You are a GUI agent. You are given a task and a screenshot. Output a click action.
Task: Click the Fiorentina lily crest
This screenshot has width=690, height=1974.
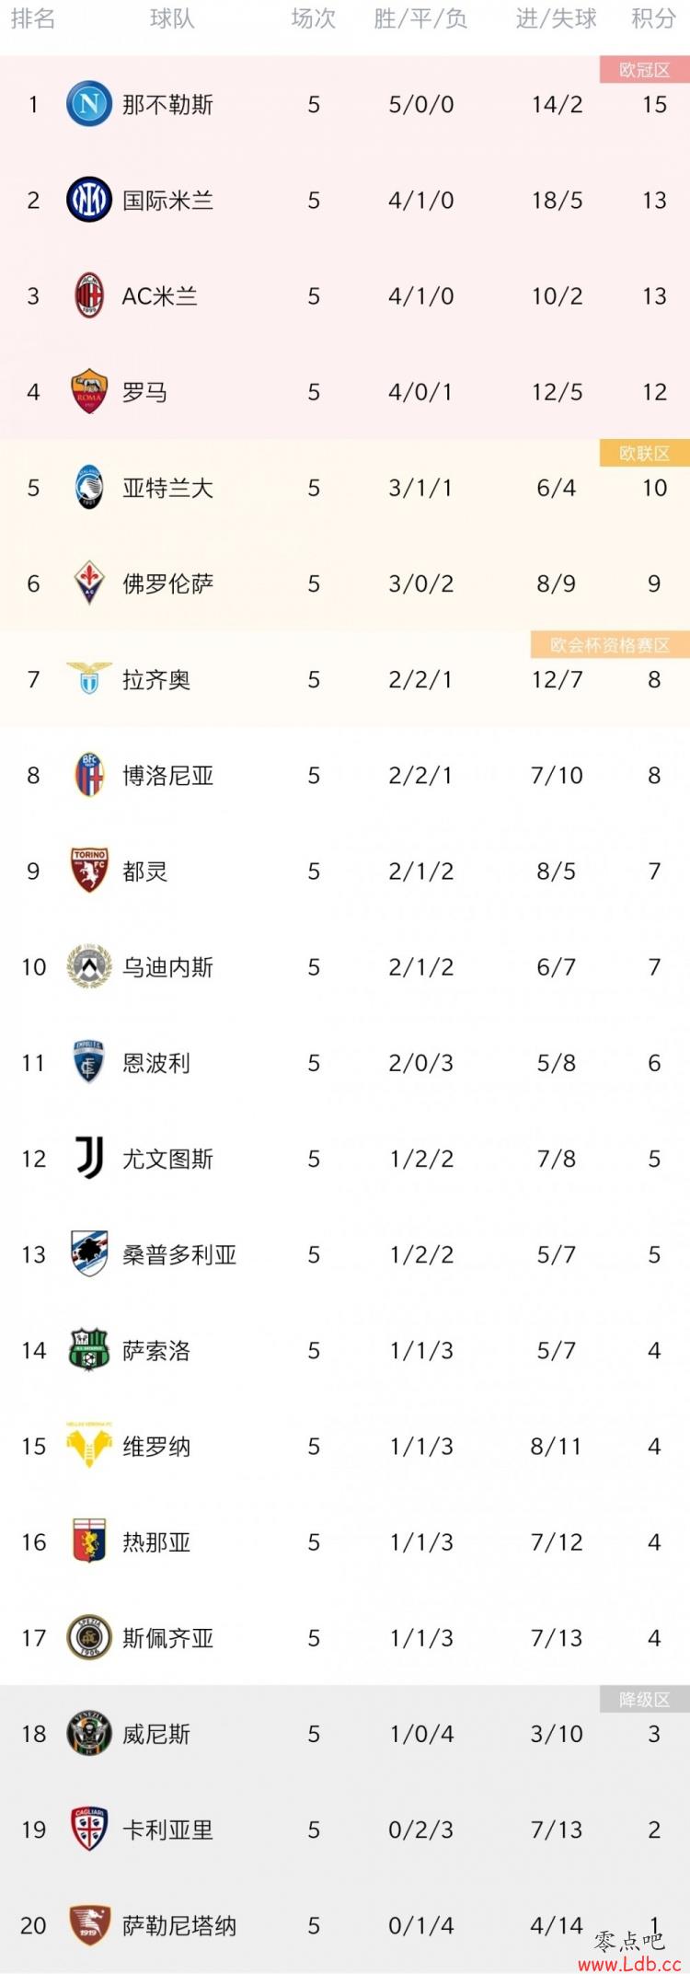89,583
